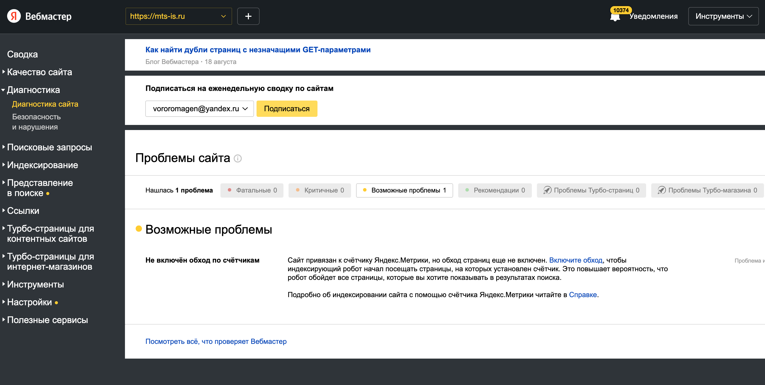The image size is (765, 385).
Task: Click info icon next to Проблемы сайта
Action: coord(237,158)
